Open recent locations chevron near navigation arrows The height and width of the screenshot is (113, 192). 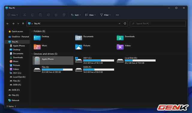pos(18,24)
